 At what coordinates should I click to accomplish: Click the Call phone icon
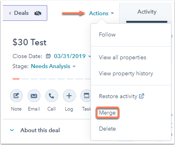click(52, 96)
